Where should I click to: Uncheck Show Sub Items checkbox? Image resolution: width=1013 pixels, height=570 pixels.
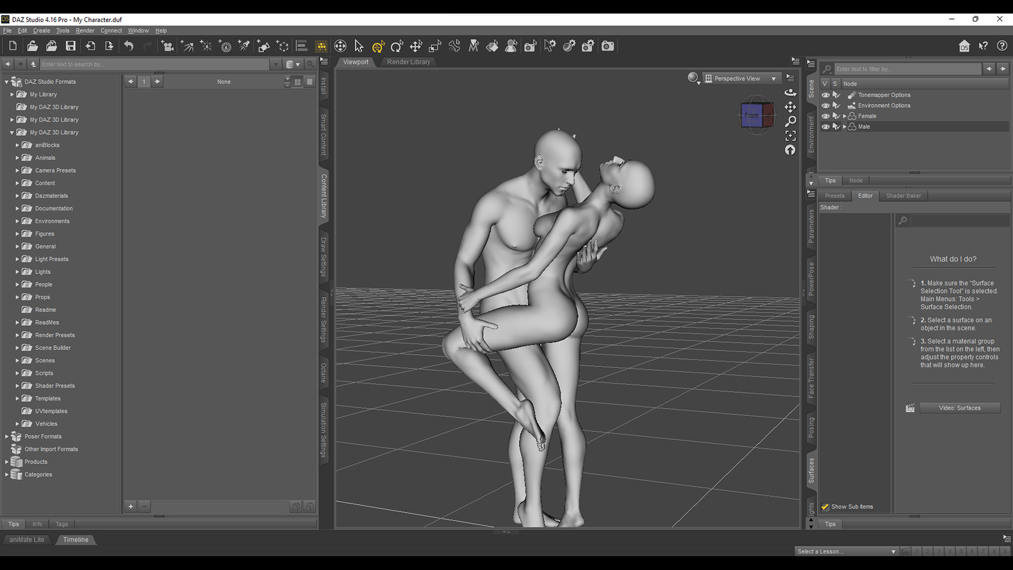click(825, 507)
